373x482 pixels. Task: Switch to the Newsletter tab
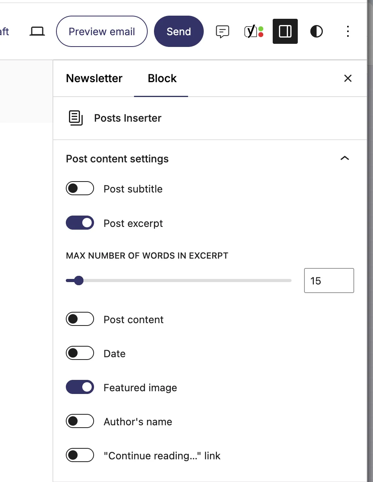(94, 78)
